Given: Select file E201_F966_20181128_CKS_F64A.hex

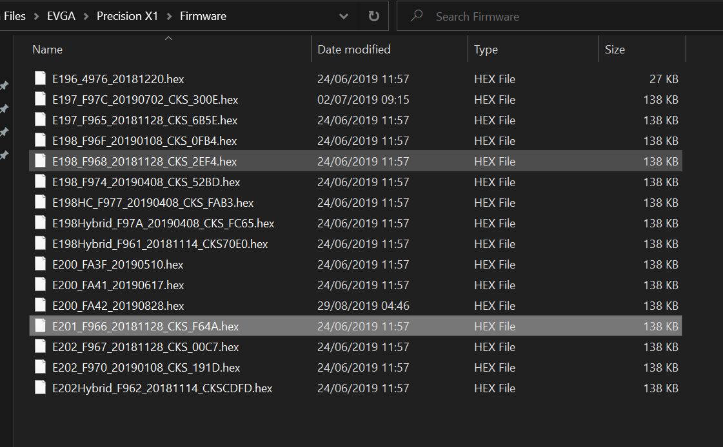Looking at the screenshot, I should (x=145, y=327).
